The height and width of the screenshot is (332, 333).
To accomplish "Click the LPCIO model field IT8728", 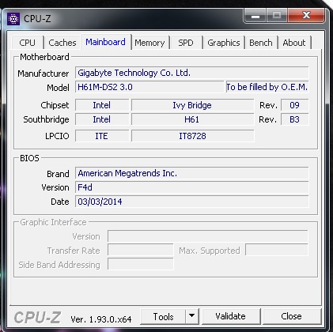I will point(193,136).
